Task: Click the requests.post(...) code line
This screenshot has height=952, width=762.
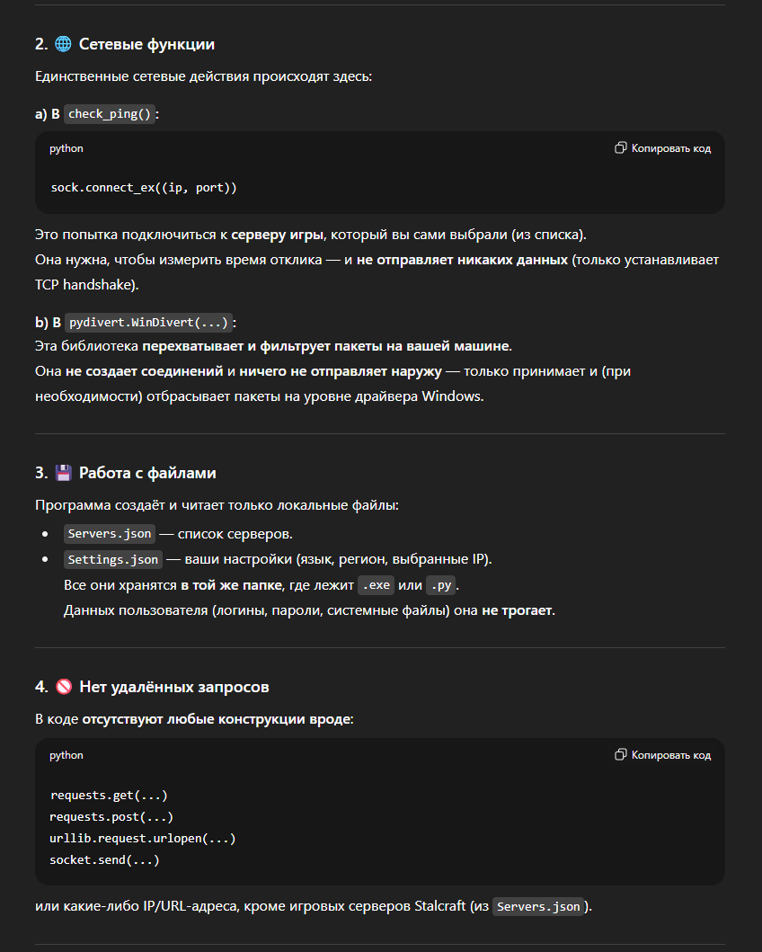Action: tap(111, 816)
